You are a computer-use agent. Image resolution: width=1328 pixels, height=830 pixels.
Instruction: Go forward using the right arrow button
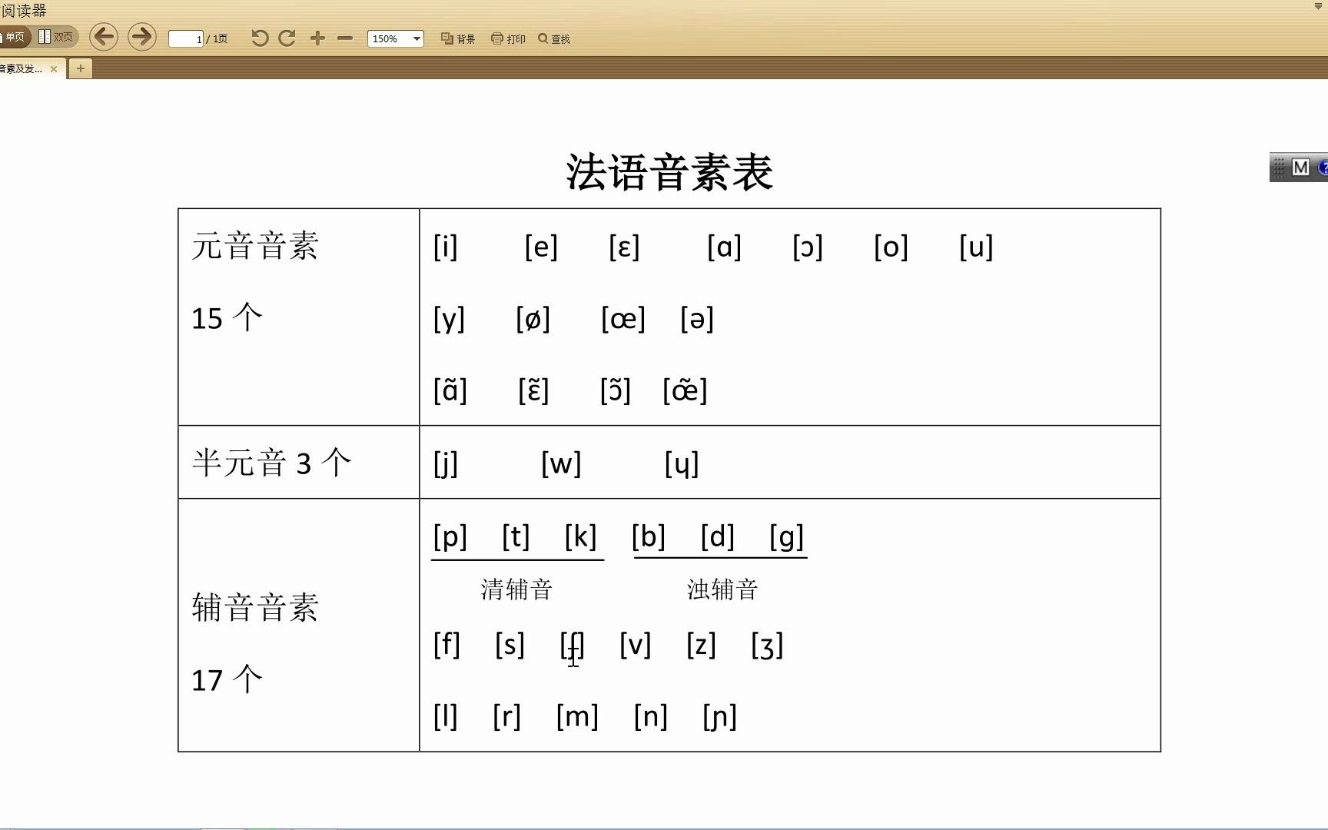(141, 37)
